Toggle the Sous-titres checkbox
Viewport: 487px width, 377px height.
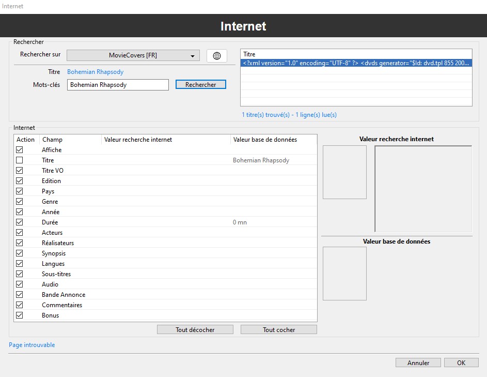click(x=20, y=274)
